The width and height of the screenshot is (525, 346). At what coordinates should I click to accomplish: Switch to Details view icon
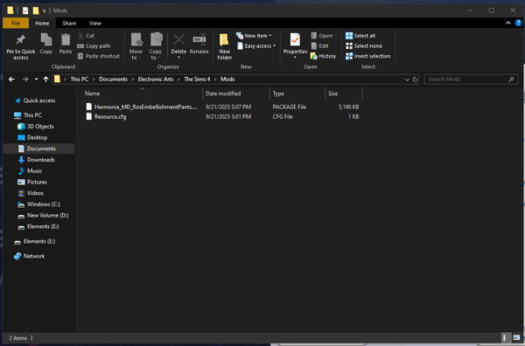(505, 337)
